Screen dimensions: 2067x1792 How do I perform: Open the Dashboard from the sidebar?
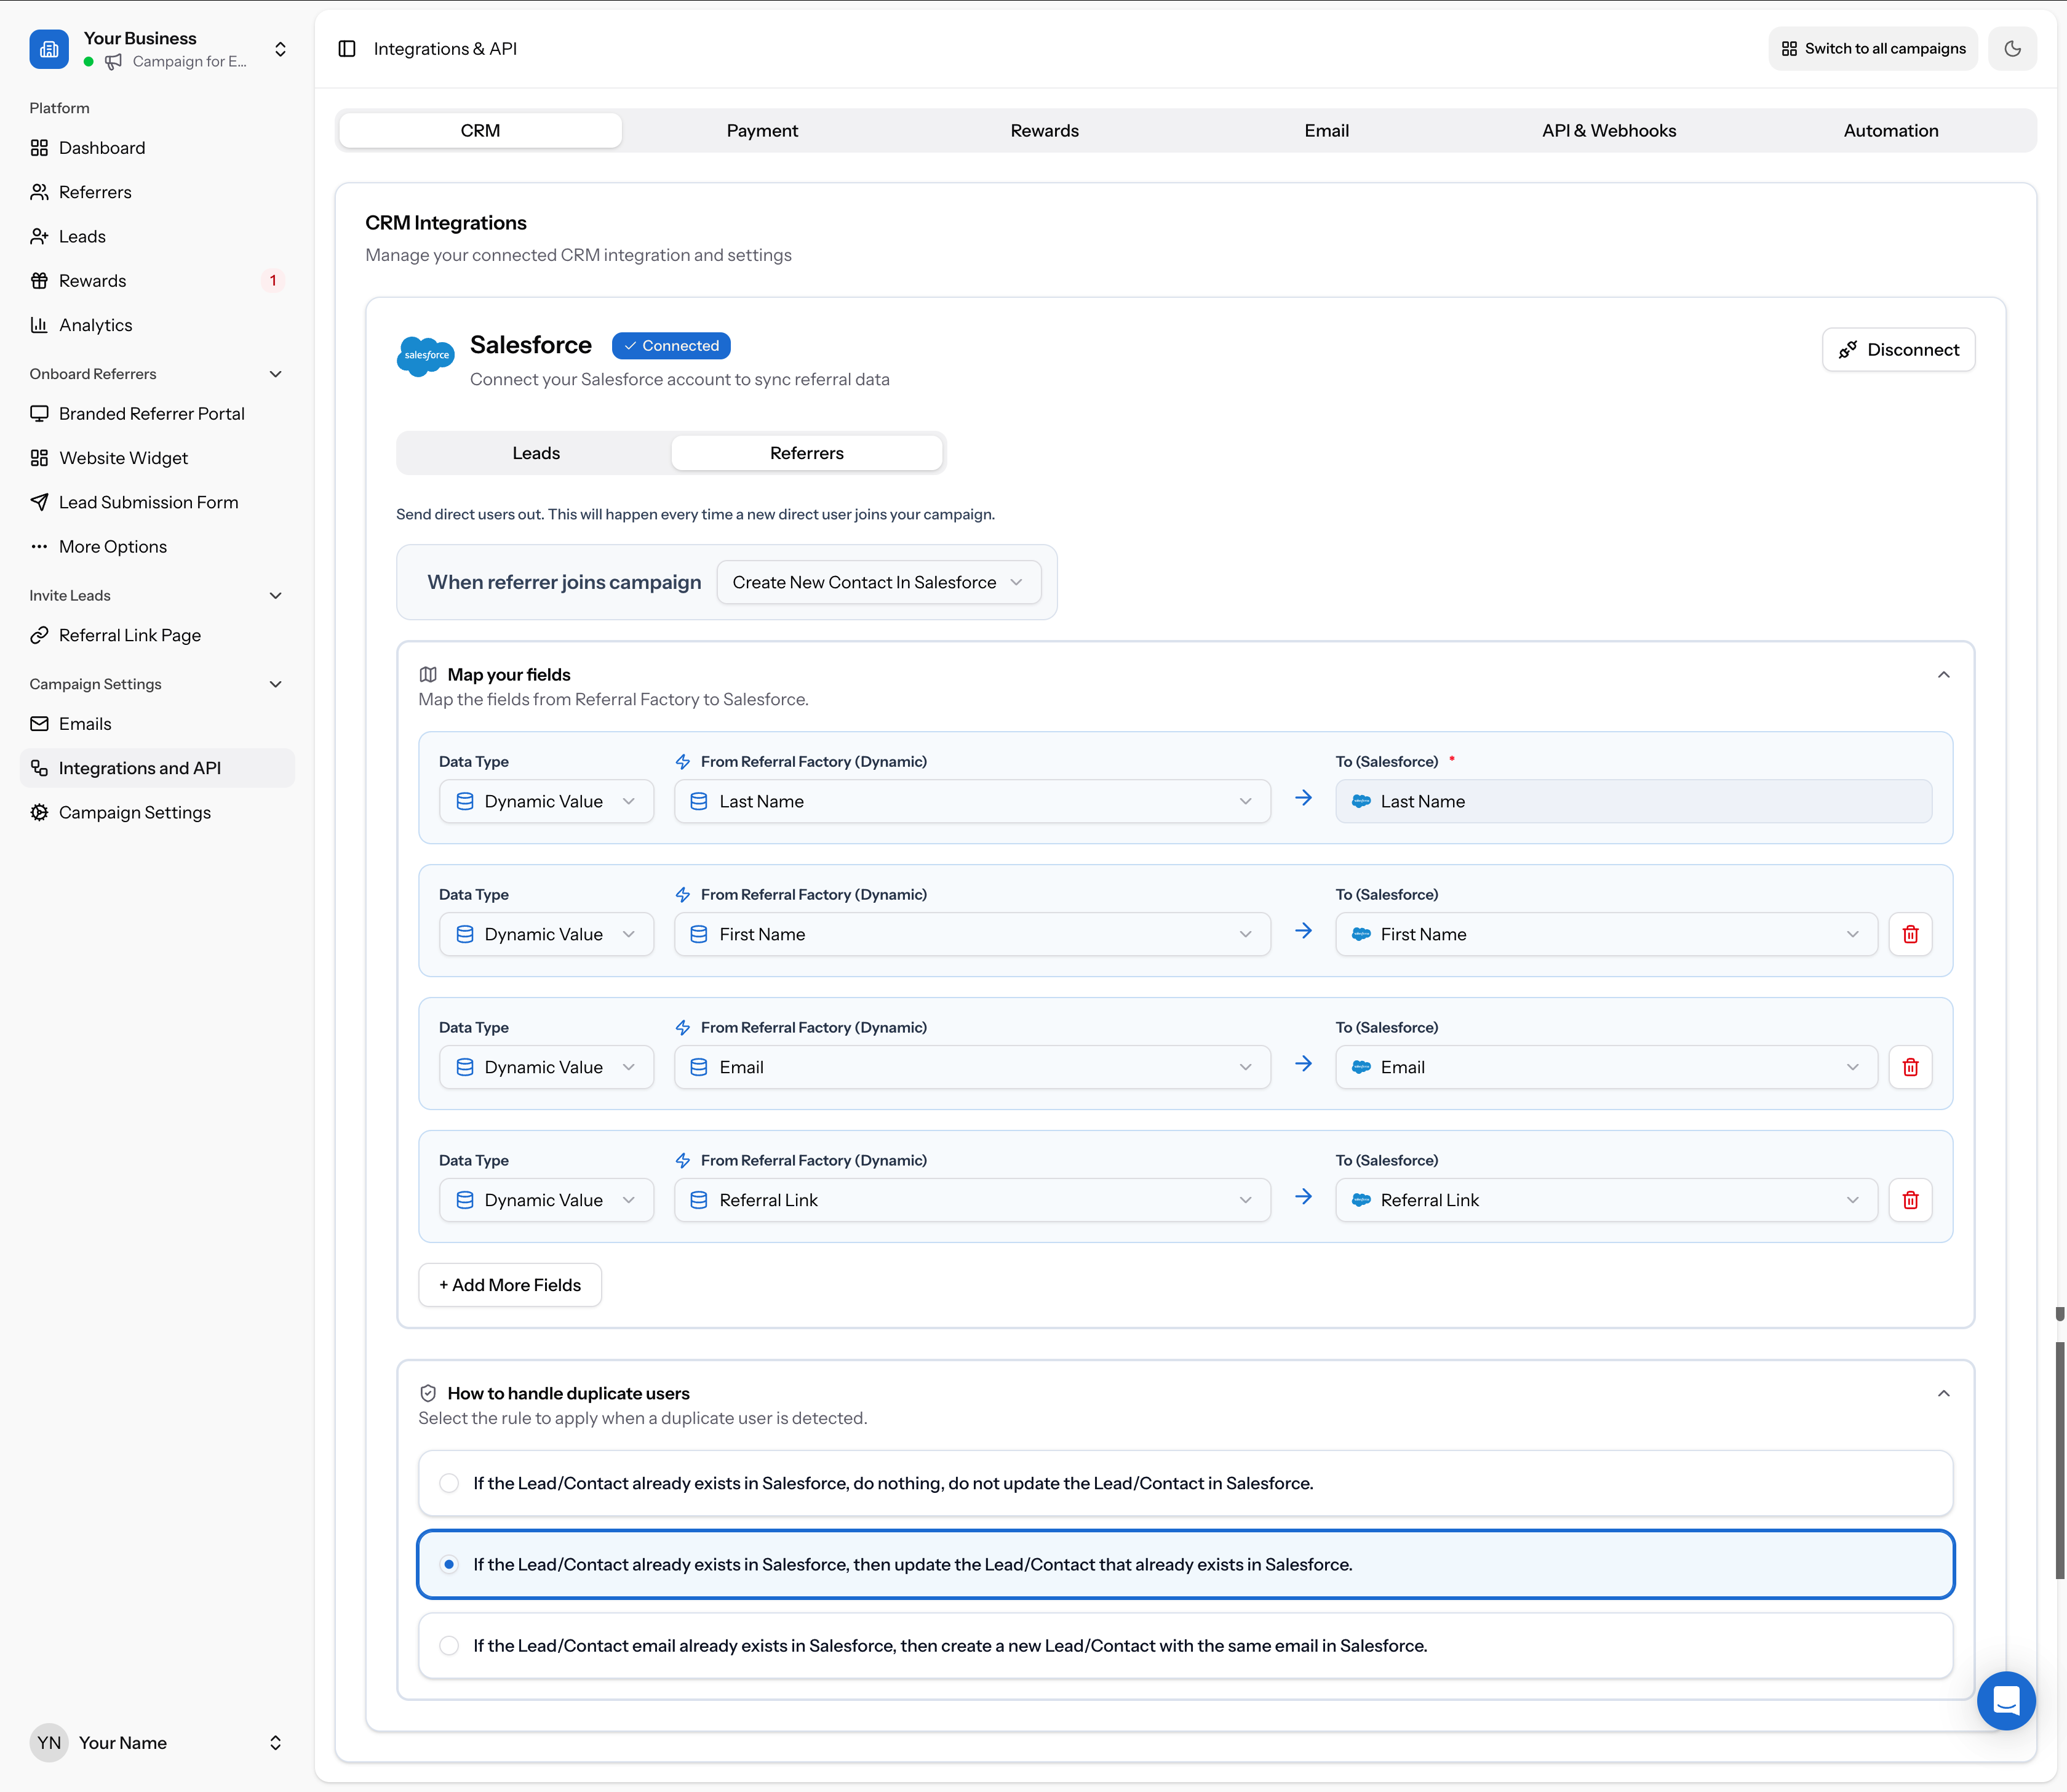pyautogui.click(x=101, y=147)
